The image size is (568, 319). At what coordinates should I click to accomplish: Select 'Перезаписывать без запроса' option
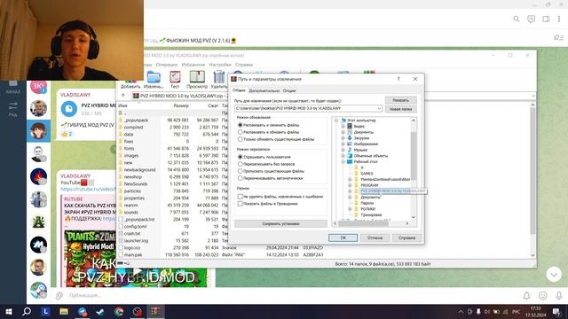(240, 164)
